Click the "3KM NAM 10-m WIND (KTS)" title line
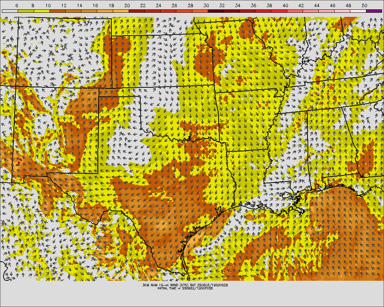Image resolution: width=384 pixels, height=307 pixels. (185, 285)
